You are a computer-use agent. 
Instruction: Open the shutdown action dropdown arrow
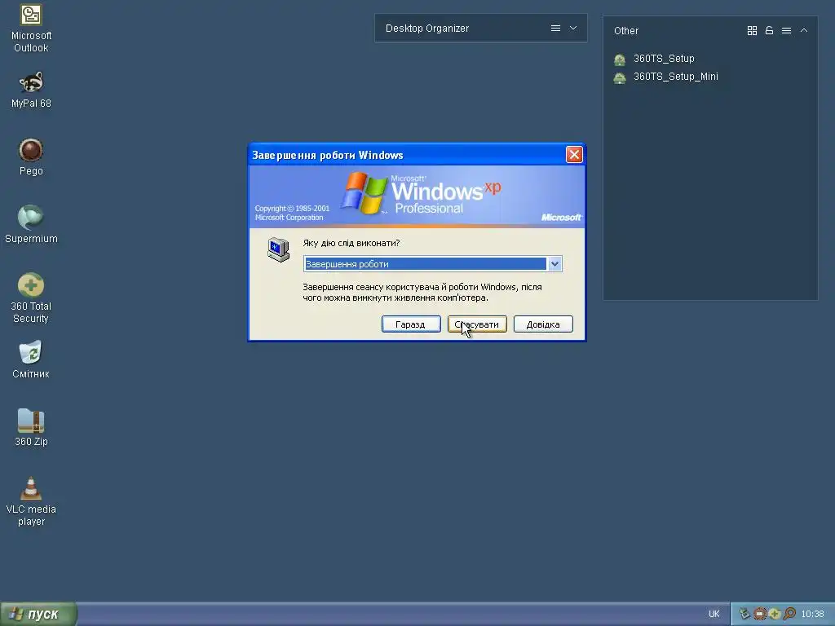coord(554,264)
